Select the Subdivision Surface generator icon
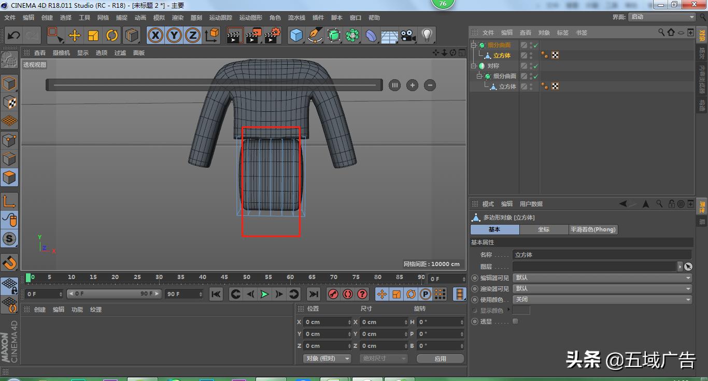 (333, 35)
